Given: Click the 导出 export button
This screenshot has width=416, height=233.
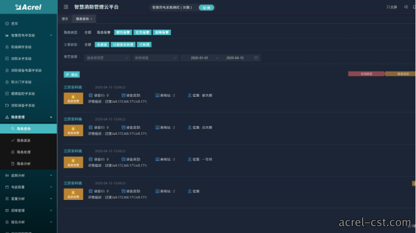Looking at the screenshot, I should 72,75.
